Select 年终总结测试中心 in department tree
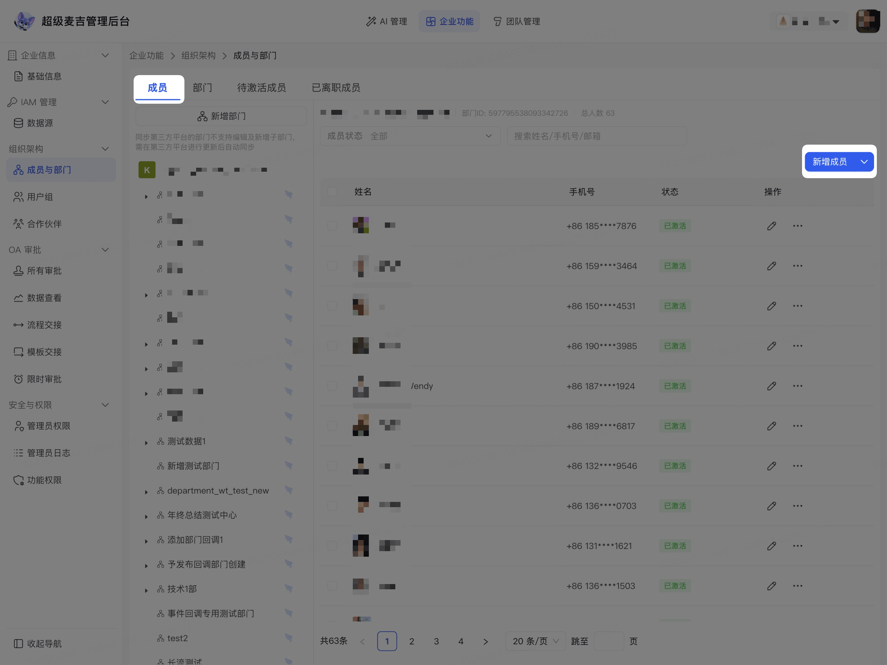The height and width of the screenshot is (665, 887). tap(202, 515)
